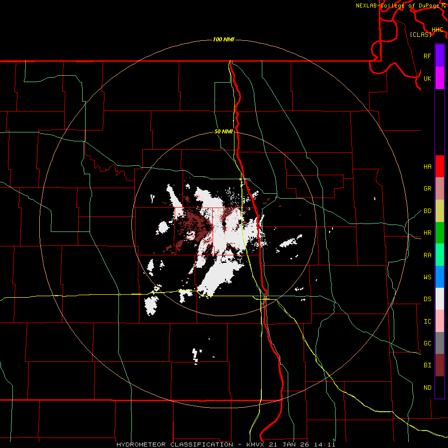
Task: Click the KMVX station identifier
Action: coord(256,445)
